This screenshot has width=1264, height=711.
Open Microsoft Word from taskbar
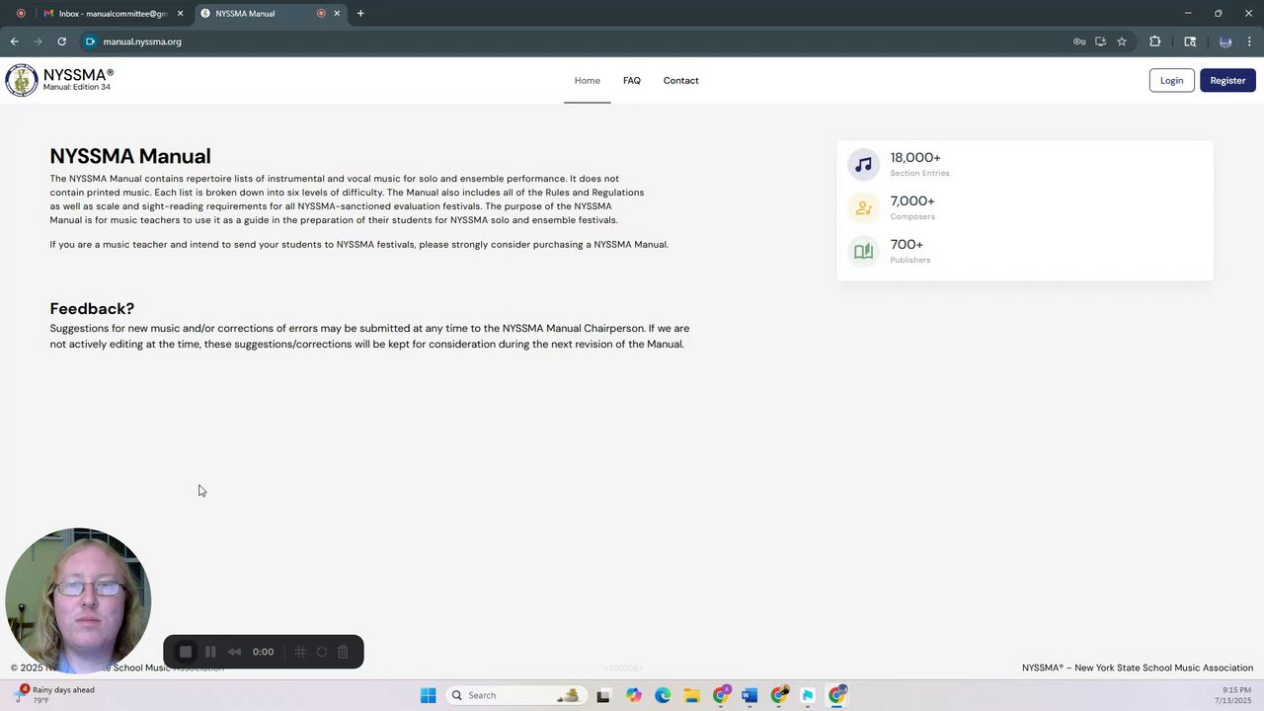pos(750,695)
